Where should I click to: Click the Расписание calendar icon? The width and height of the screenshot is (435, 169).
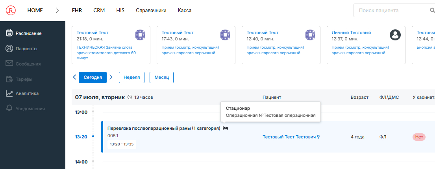tap(9, 33)
